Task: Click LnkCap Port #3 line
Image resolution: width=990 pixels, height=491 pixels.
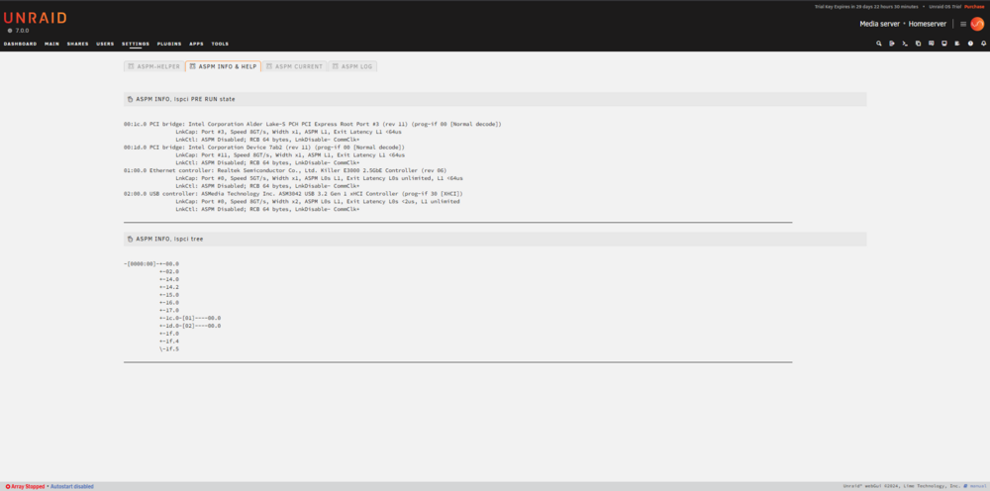Action: 290,132
